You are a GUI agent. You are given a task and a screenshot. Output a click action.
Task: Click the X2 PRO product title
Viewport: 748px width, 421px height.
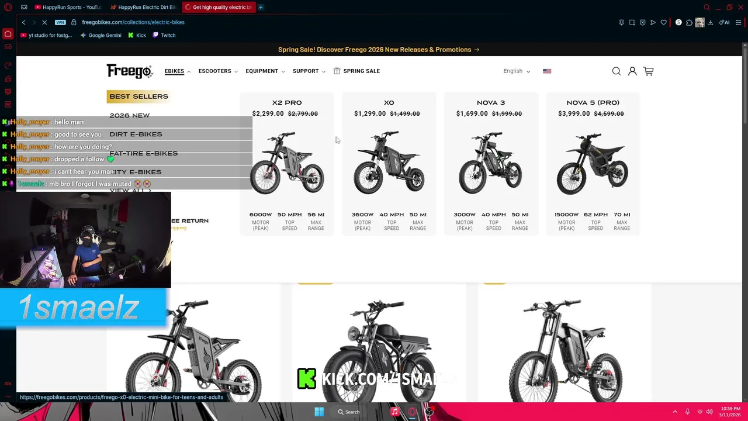[x=287, y=103]
